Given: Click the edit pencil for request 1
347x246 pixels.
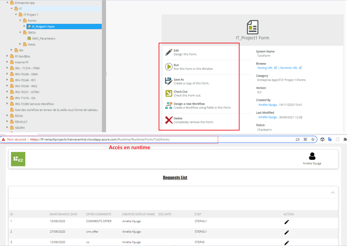Looking at the screenshot, I should 287,222.
